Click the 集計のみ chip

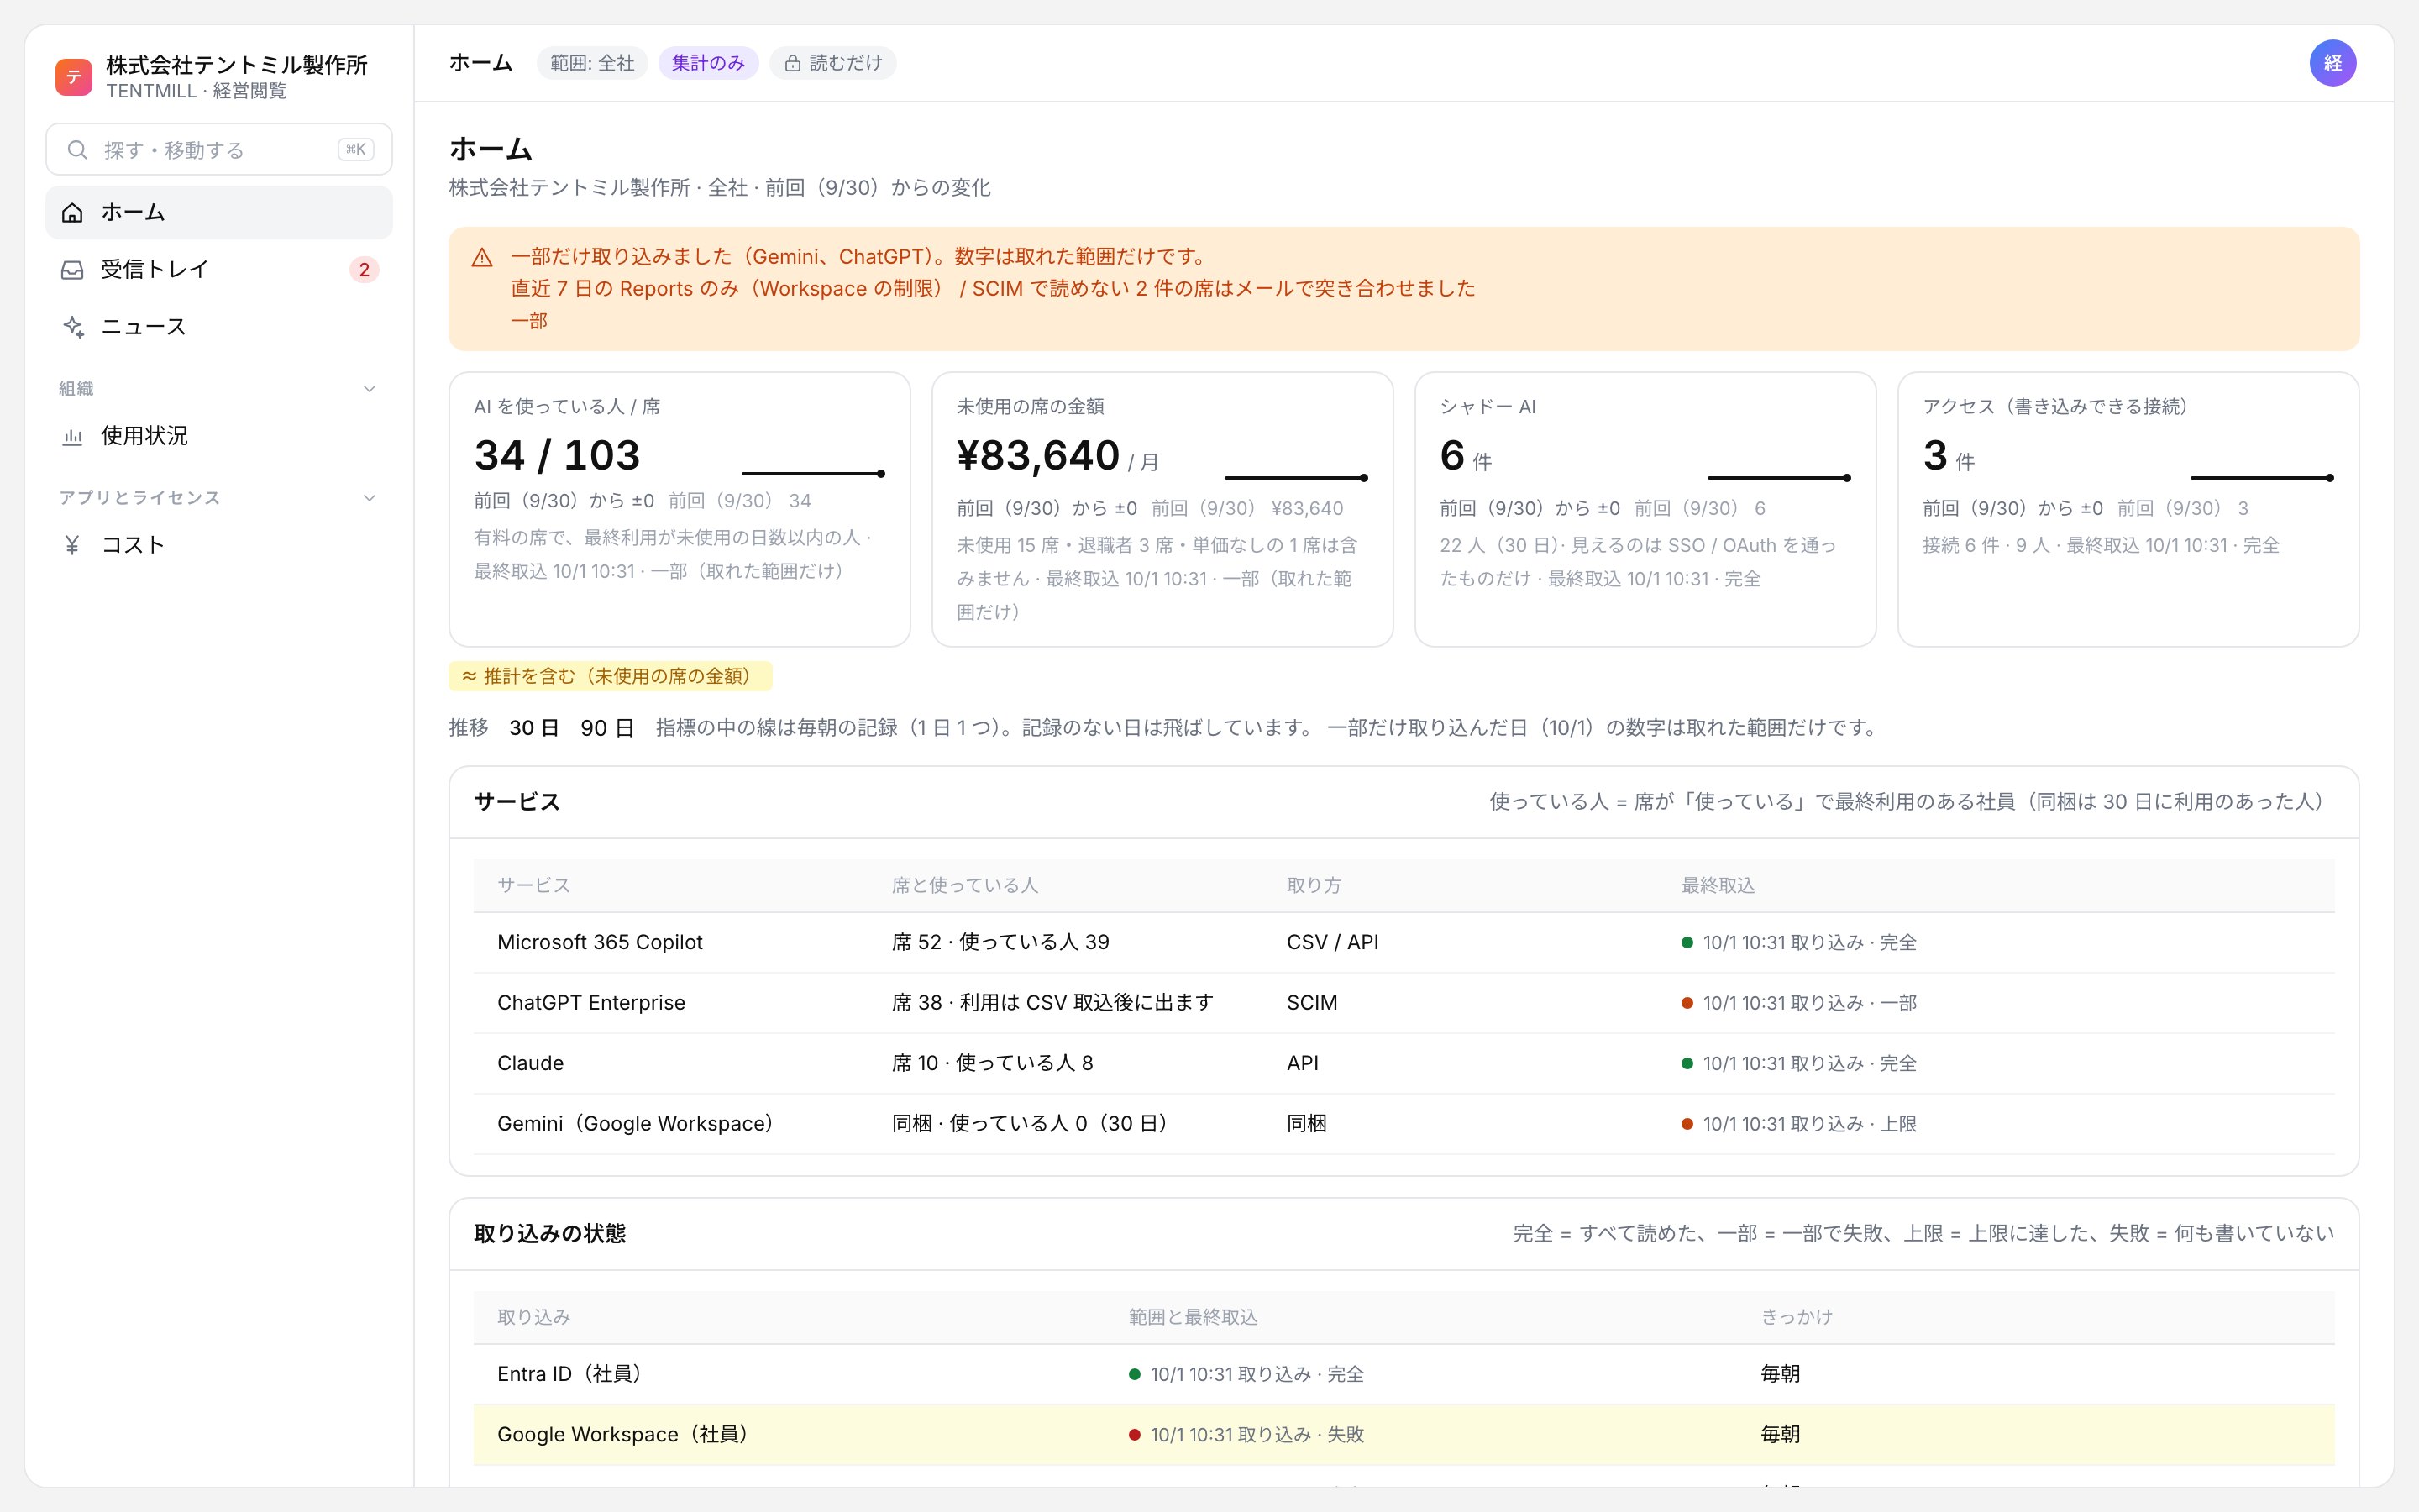(x=708, y=63)
